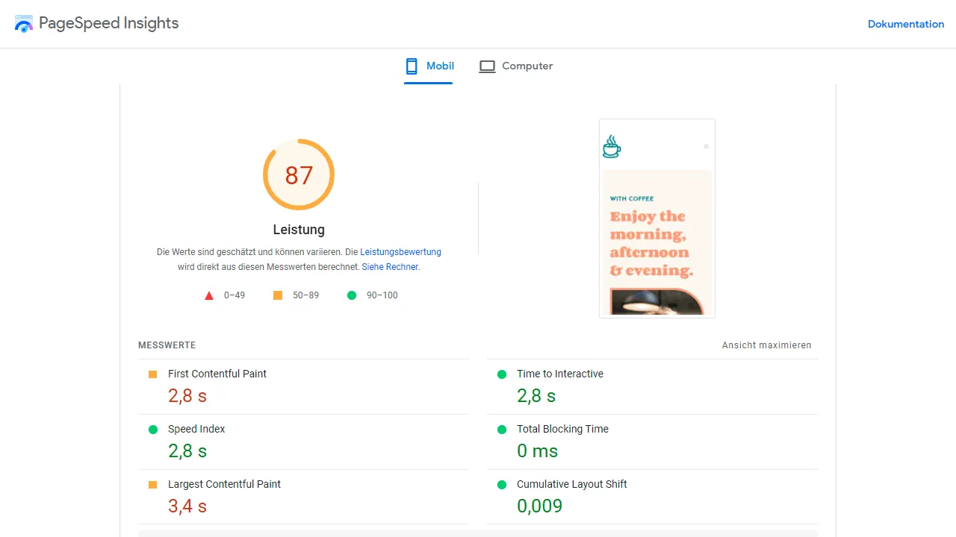Select the First Contentful Paint label
The width and height of the screenshot is (956, 537).
tap(217, 374)
